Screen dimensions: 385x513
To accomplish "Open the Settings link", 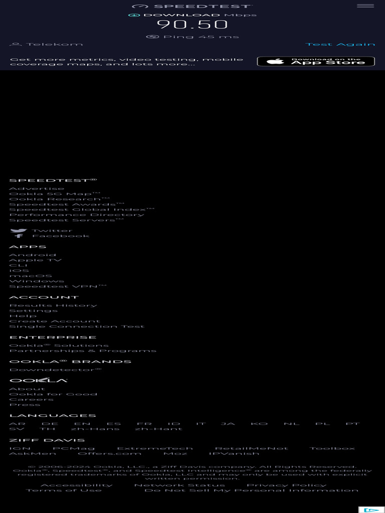I will 34,311.
